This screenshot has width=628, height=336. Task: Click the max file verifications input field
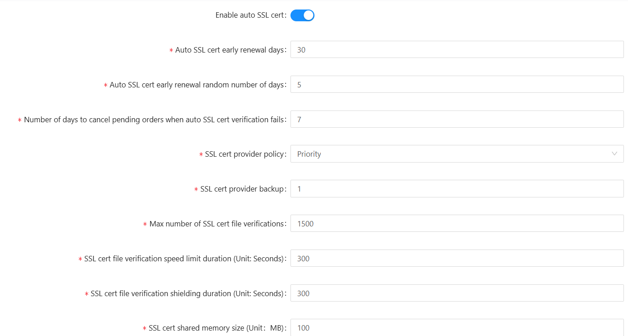point(457,224)
